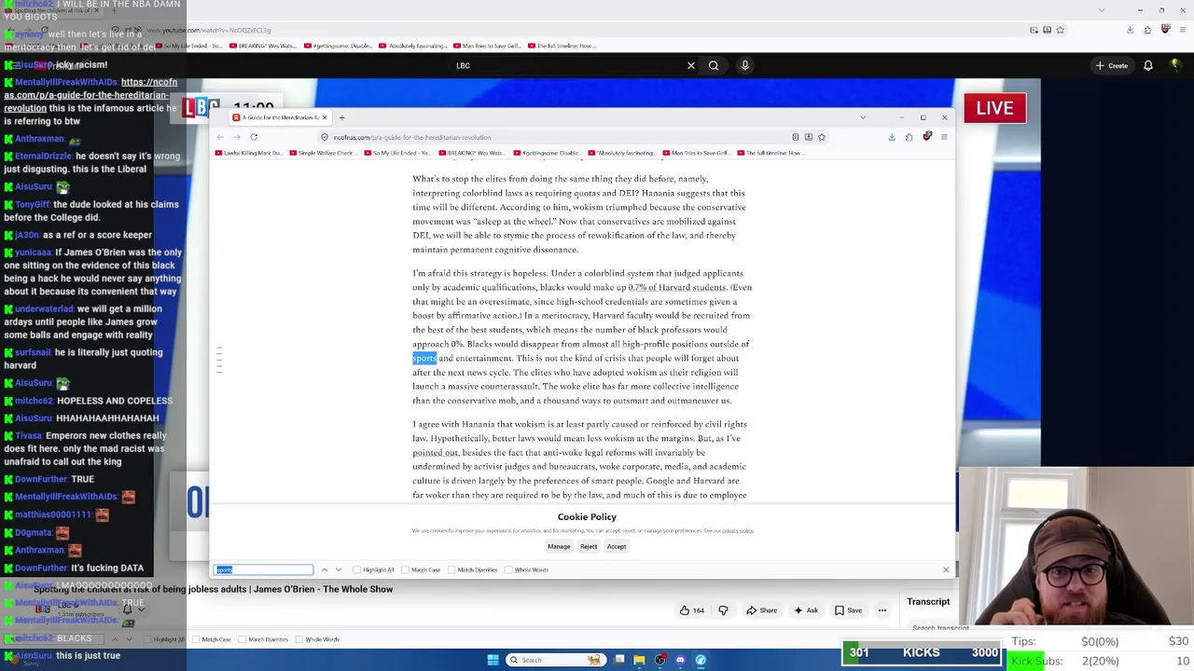The height and width of the screenshot is (671, 1194).
Task: Open '0.7% of Harvard students' link in article
Action: (x=677, y=288)
